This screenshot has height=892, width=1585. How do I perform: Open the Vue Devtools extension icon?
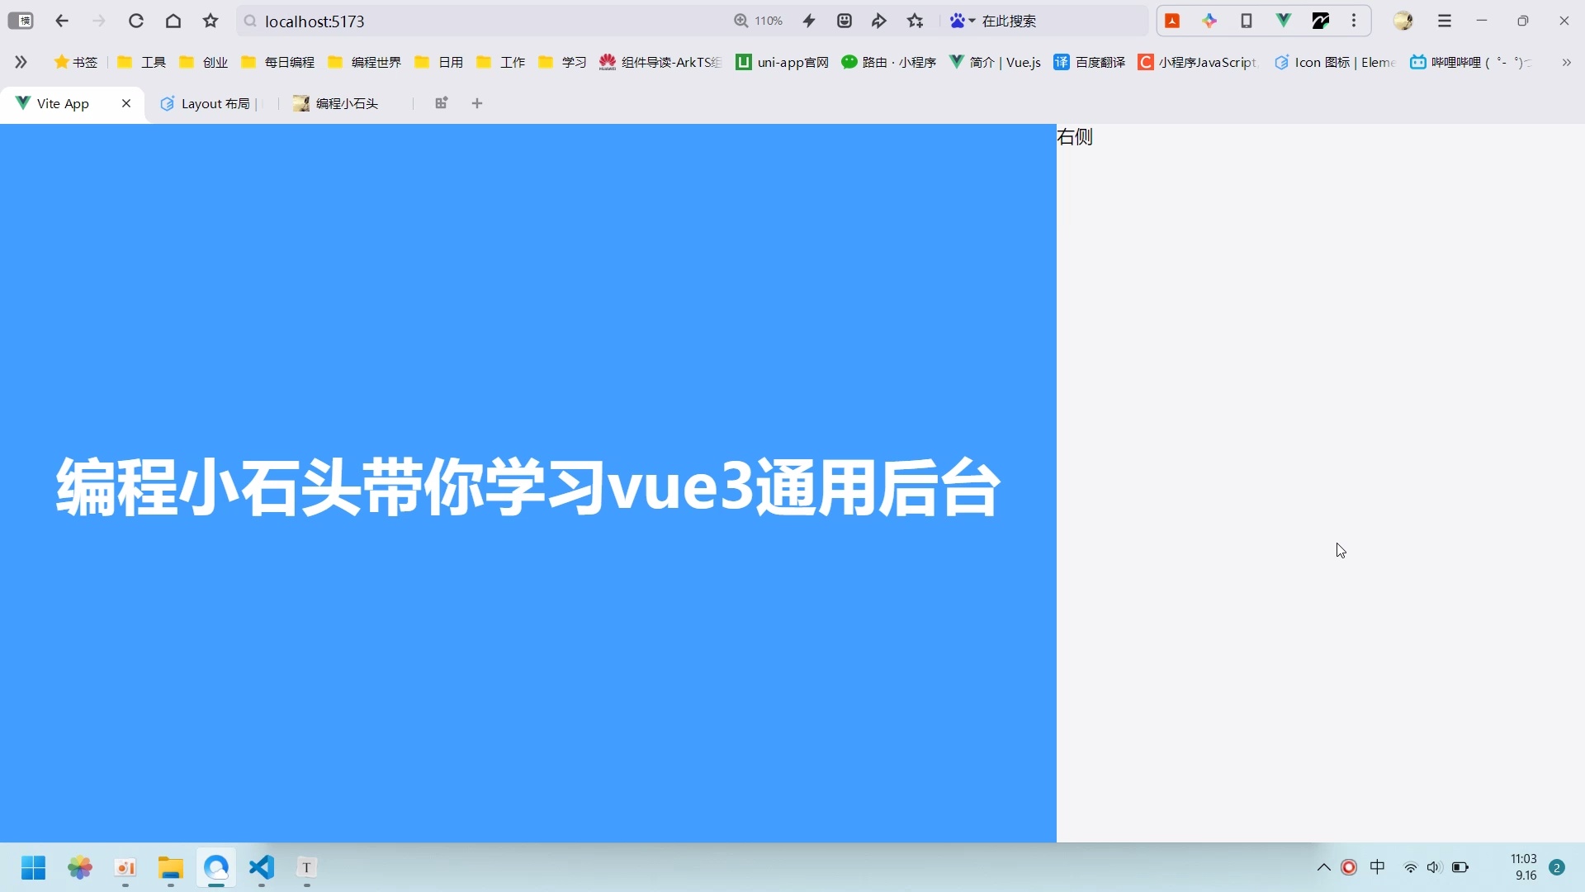coord(1284,21)
